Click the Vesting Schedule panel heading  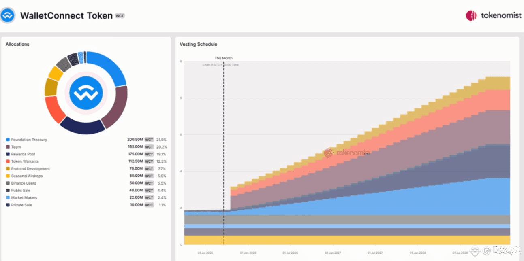[x=199, y=44]
